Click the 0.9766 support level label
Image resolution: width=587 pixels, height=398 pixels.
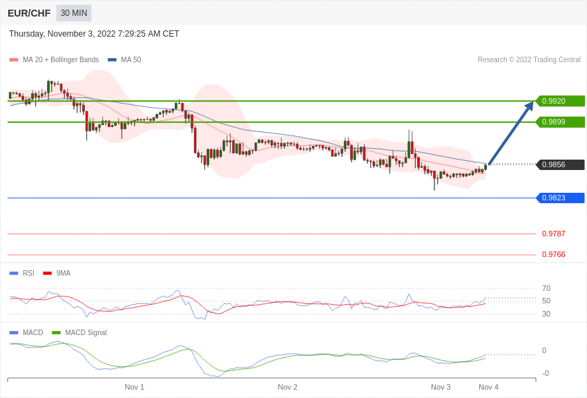pos(553,254)
